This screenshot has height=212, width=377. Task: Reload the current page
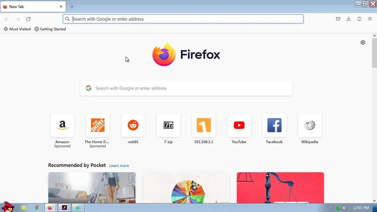[28, 19]
